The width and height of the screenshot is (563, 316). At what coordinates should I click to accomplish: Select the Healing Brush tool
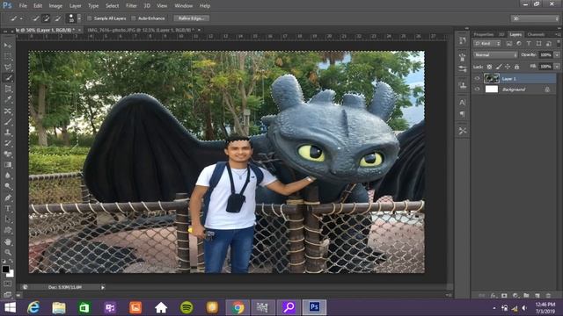[x=8, y=111]
